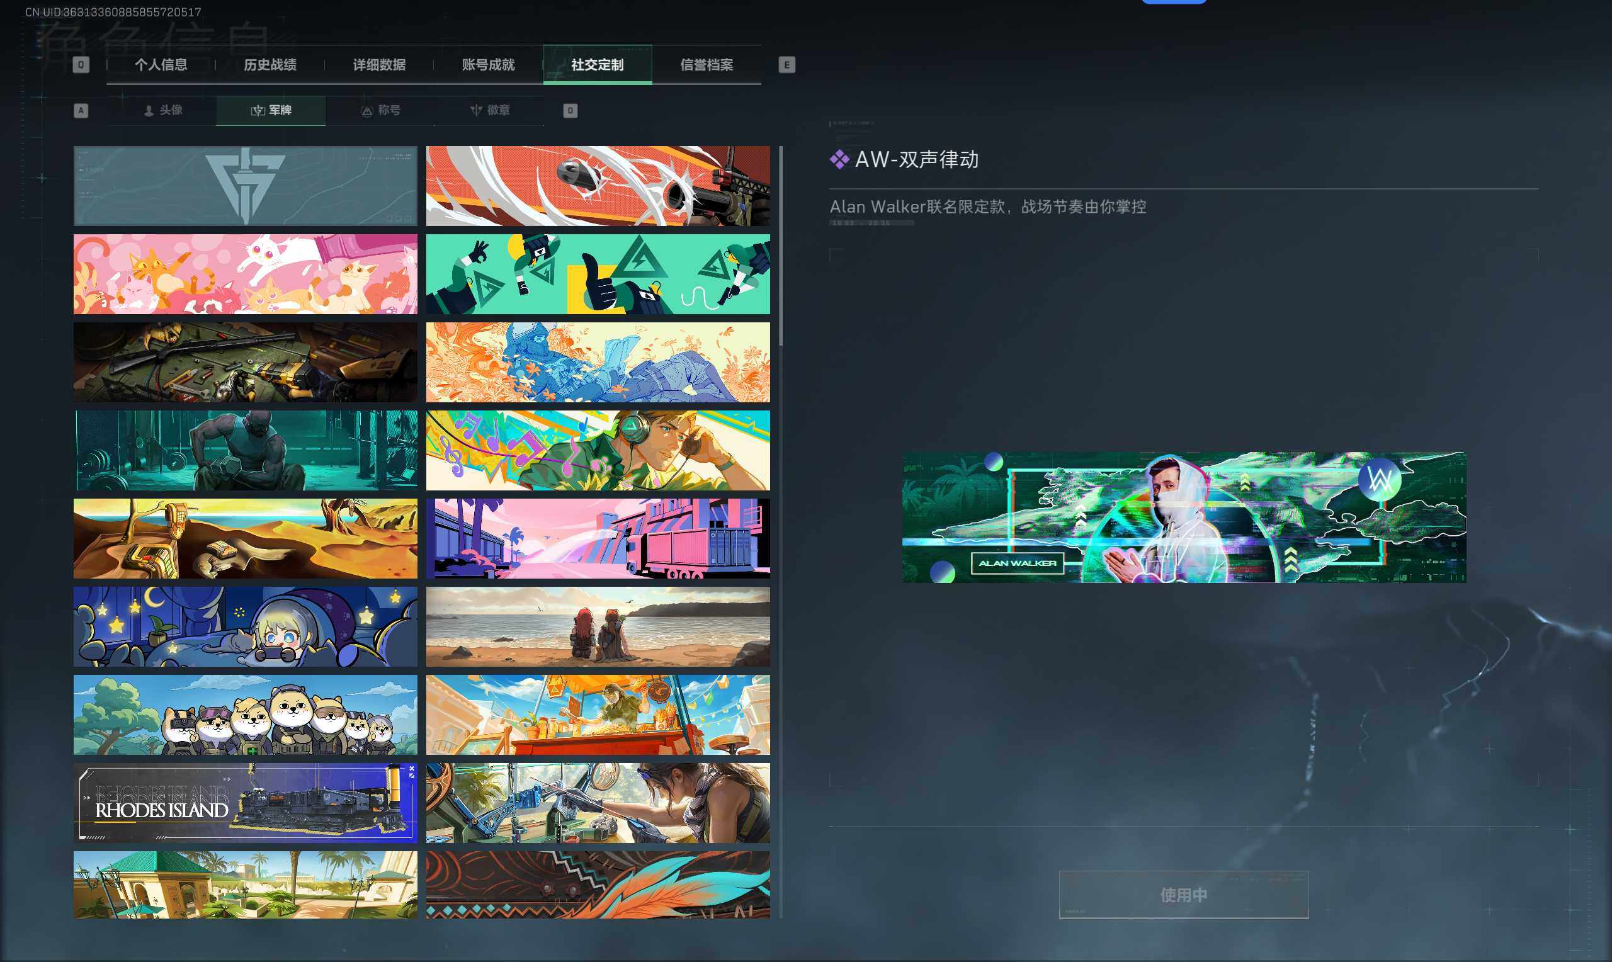Open the 历史战绩 tab
Image resolution: width=1612 pixels, height=962 pixels.
(270, 65)
